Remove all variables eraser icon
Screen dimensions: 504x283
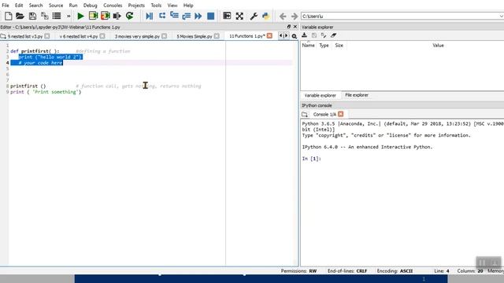tap(333, 35)
